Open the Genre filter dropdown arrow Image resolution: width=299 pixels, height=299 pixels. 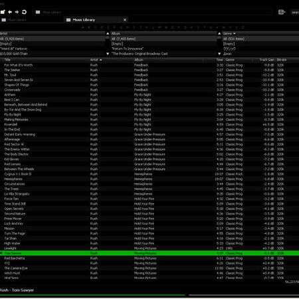click(235, 33)
